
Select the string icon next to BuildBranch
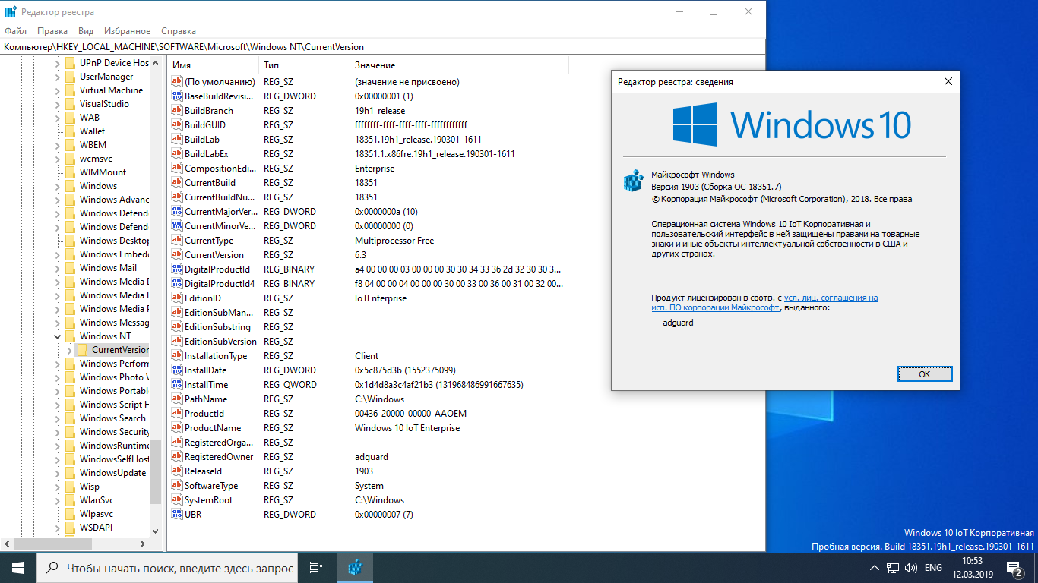(x=177, y=111)
